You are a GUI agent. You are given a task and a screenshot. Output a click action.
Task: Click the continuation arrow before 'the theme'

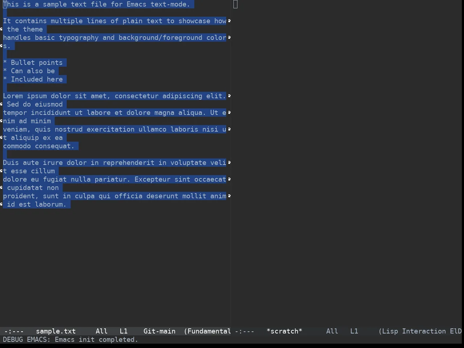coord(1,29)
